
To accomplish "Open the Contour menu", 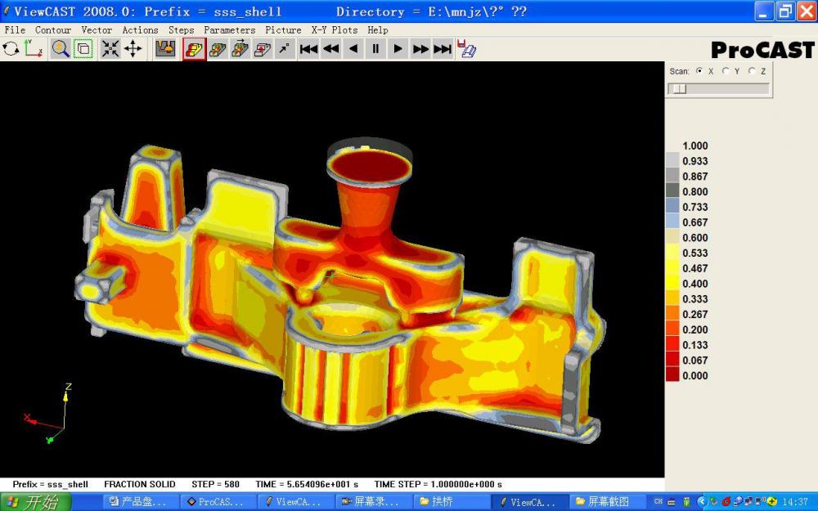I will pos(53,30).
